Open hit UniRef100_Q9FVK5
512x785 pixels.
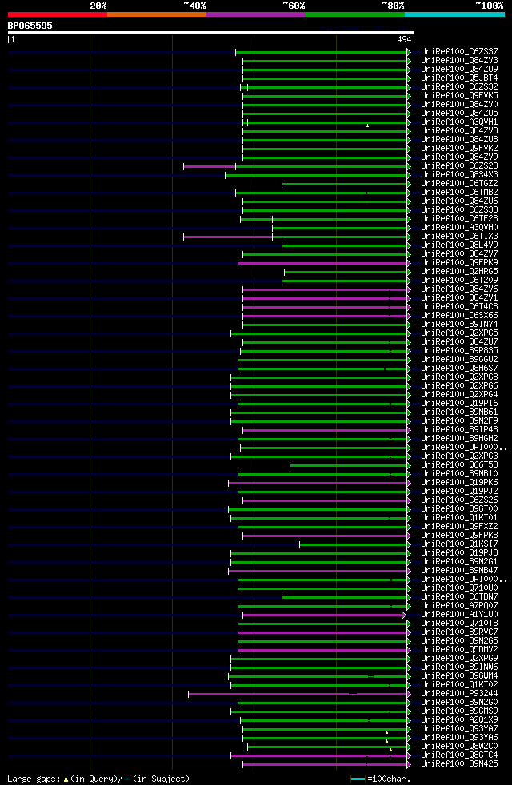459,96
